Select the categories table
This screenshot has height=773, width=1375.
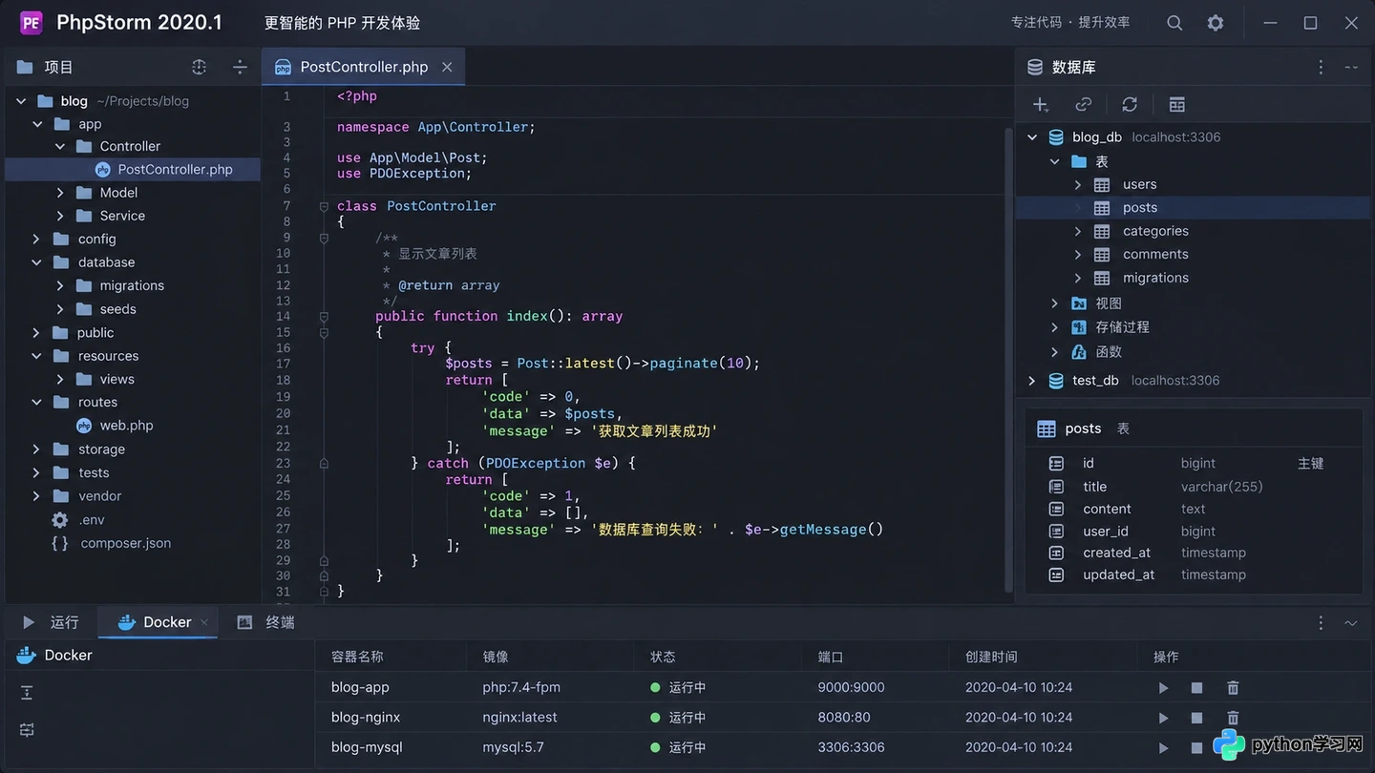click(x=1155, y=231)
